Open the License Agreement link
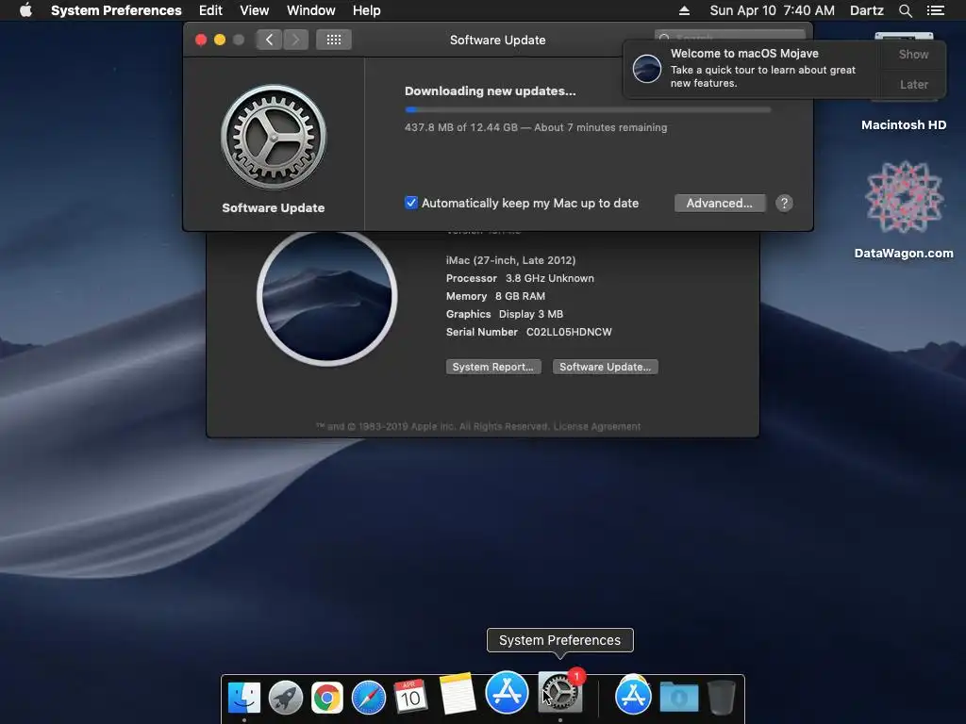This screenshot has width=966, height=724. (597, 426)
